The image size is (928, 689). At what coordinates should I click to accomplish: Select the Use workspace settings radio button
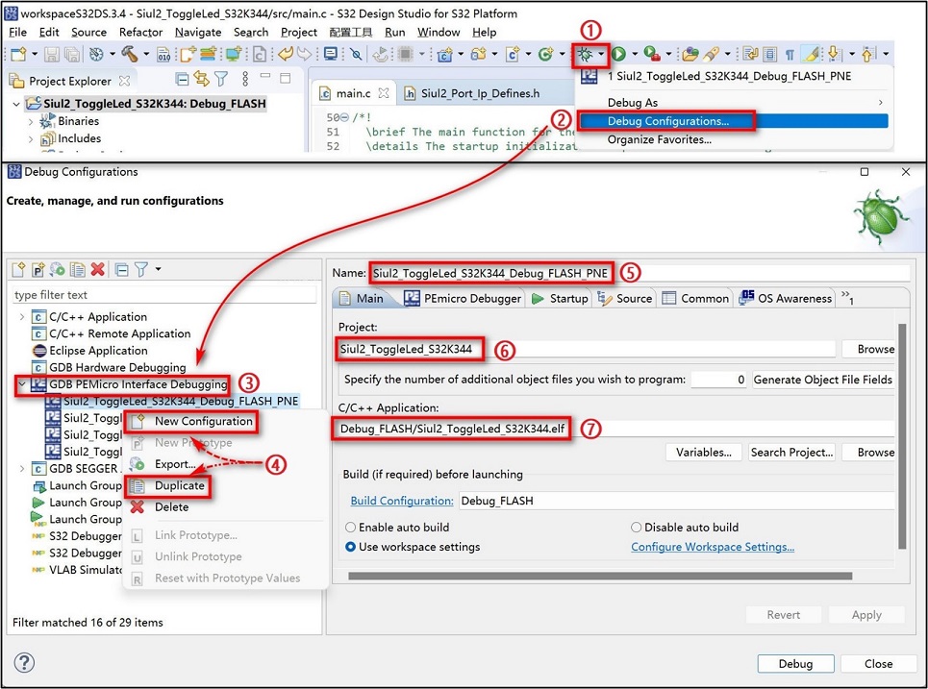pos(350,547)
